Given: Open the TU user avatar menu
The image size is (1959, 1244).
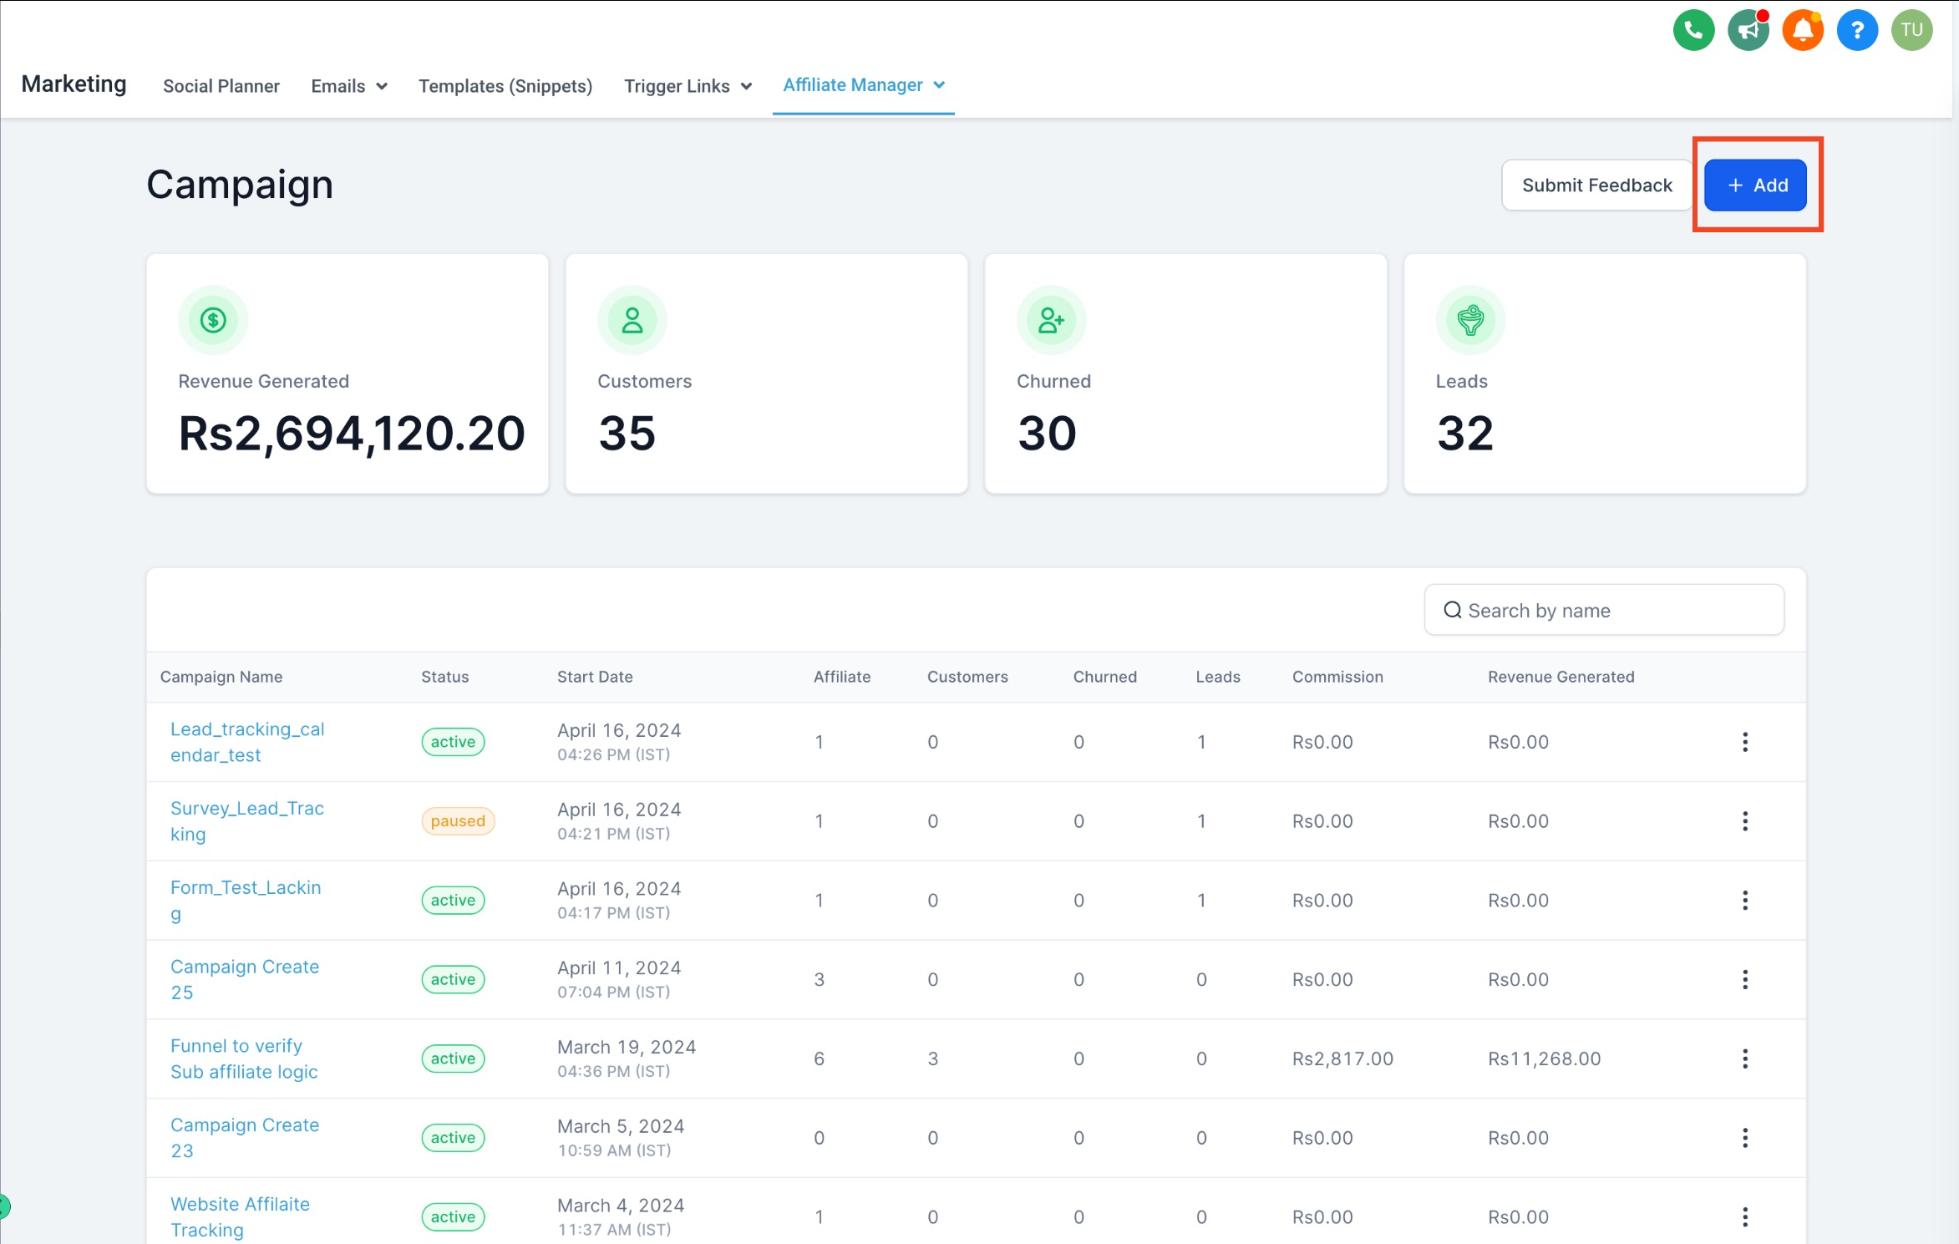Looking at the screenshot, I should coord(1911,31).
